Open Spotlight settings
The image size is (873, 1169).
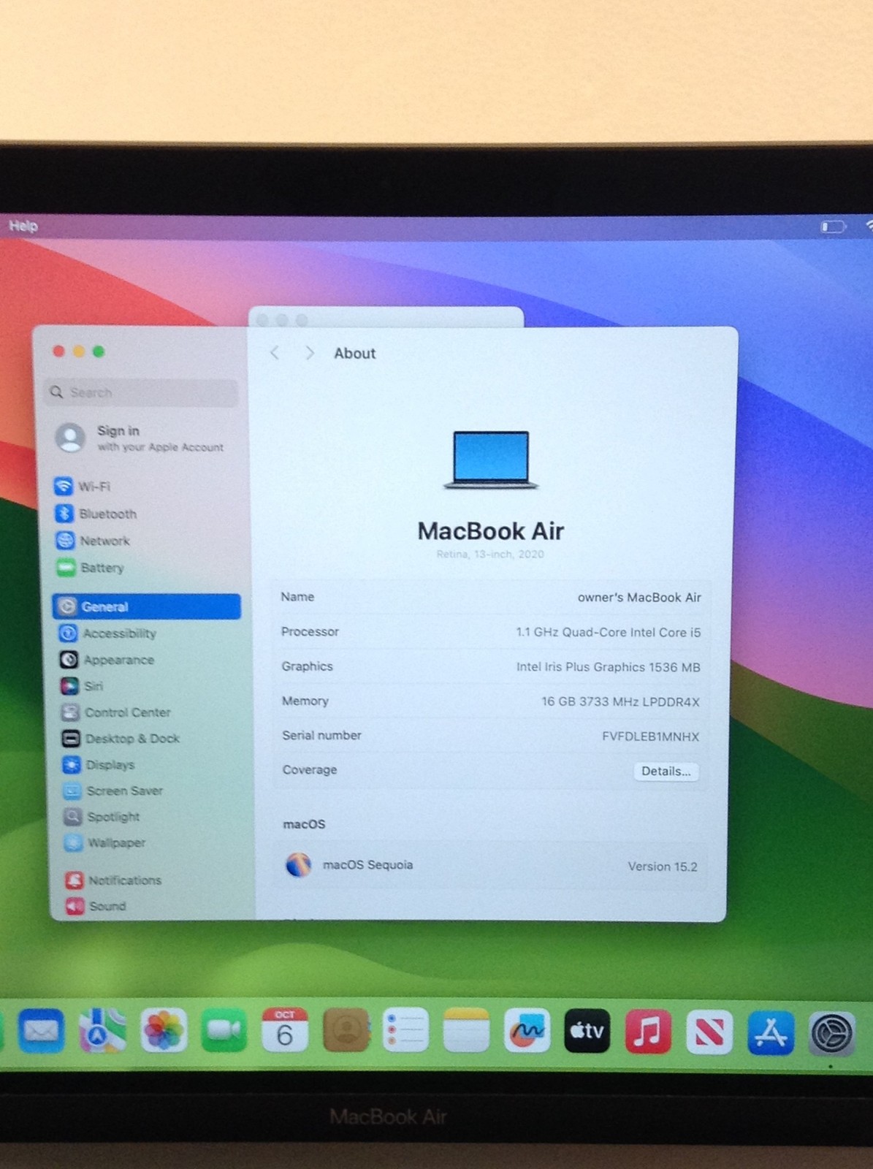(x=102, y=817)
